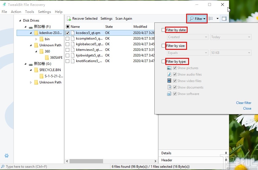Collapse the Disk Drives root node

point(20,21)
